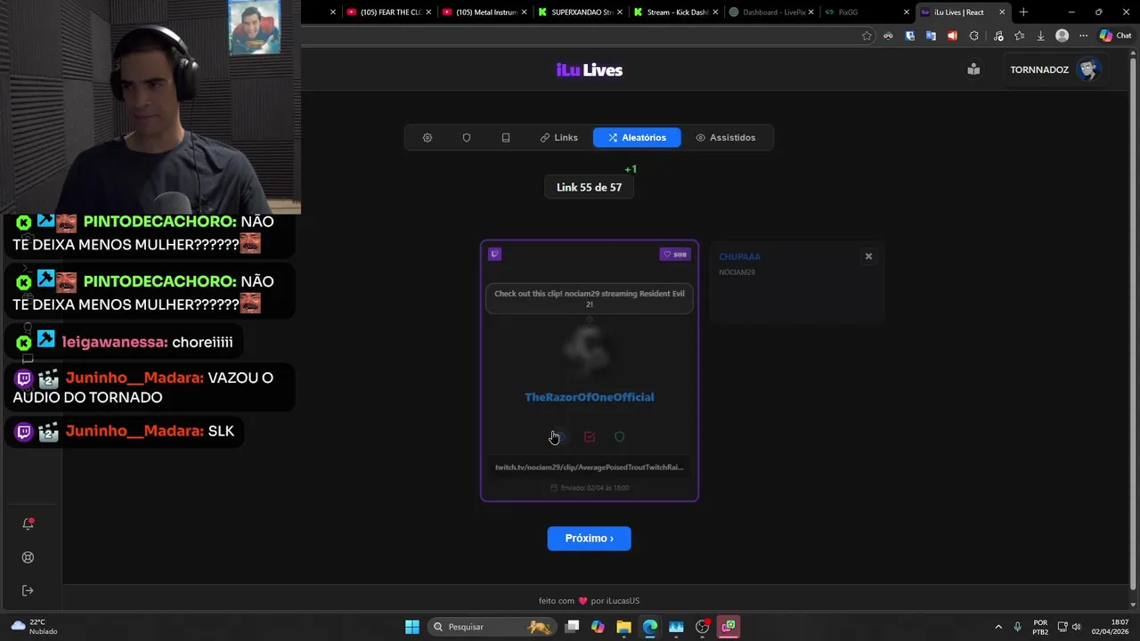Click the leigawanessa chat username
The width and height of the screenshot is (1140, 641).
[x=115, y=342]
